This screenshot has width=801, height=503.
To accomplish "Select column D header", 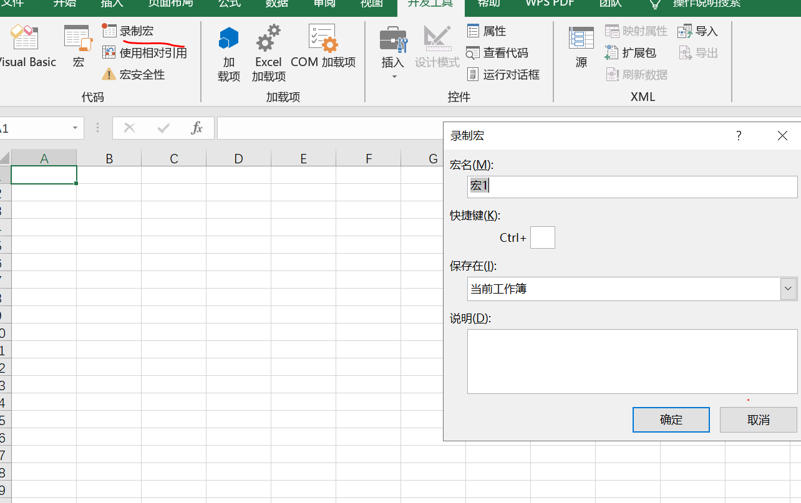I will click(239, 158).
